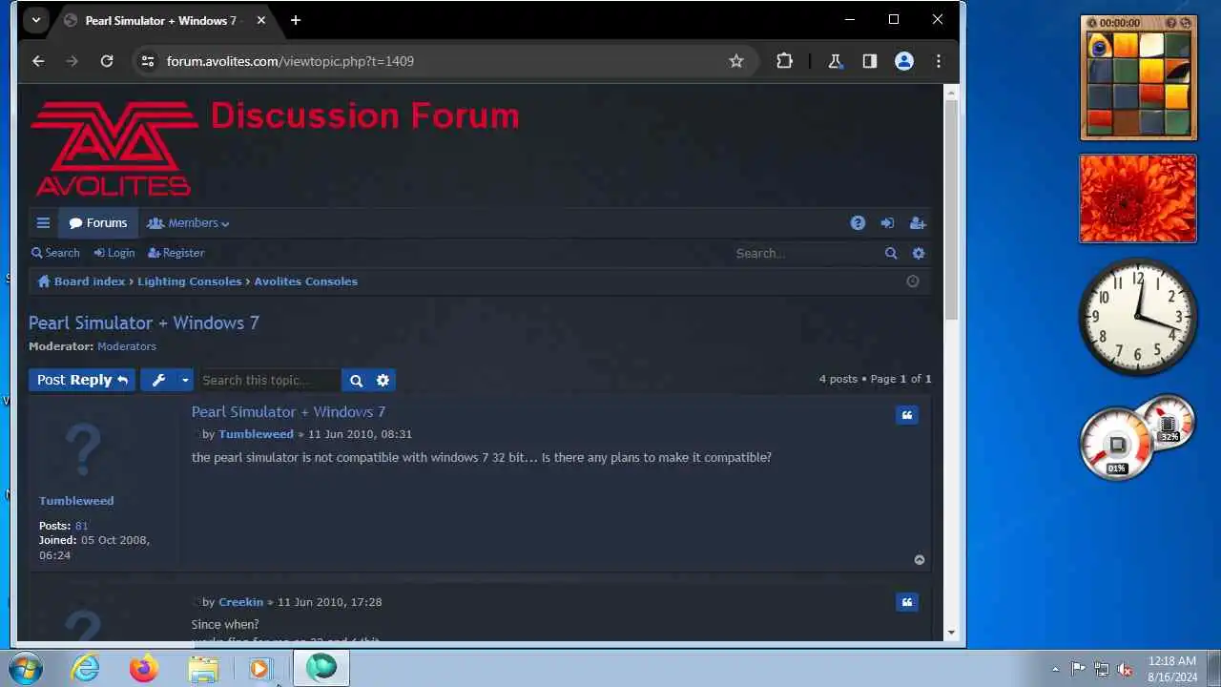Select the Forums tab
Screen dimensions: 1221x687
click(x=98, y=223)
